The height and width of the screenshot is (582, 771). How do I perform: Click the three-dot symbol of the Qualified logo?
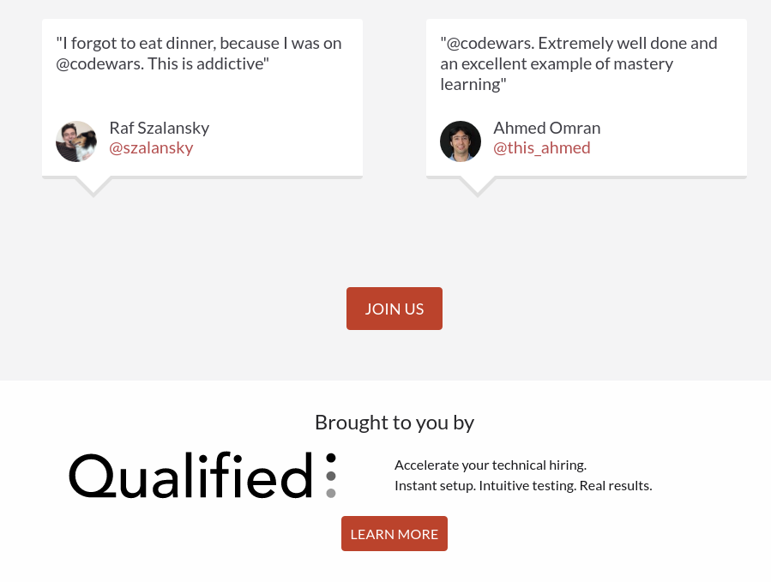pos(331,476)
